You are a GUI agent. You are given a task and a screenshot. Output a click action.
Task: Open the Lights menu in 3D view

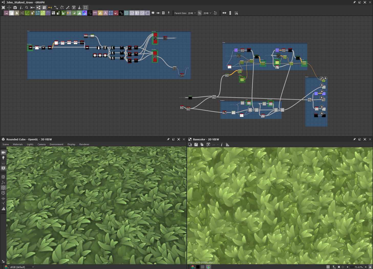tap(30, 144)
